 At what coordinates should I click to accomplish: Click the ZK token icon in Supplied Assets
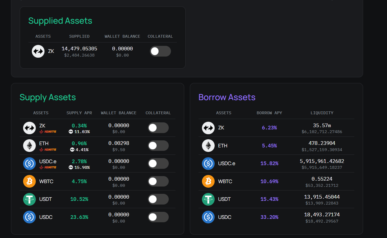38,51
